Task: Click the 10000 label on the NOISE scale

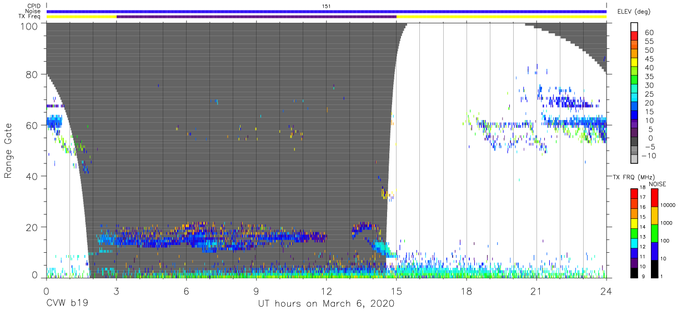Action: pyautogui.click(x=669, y=205)
